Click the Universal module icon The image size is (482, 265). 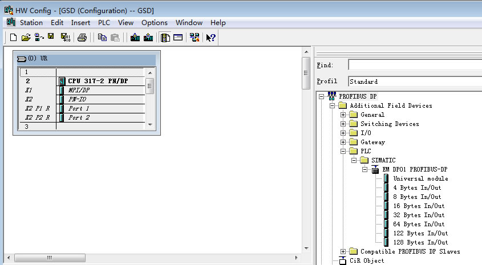tap(386, 178)
